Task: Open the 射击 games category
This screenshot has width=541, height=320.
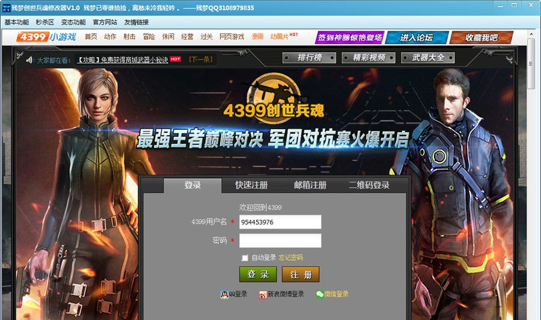Action: pyautogui.click(x=129, y=37)
